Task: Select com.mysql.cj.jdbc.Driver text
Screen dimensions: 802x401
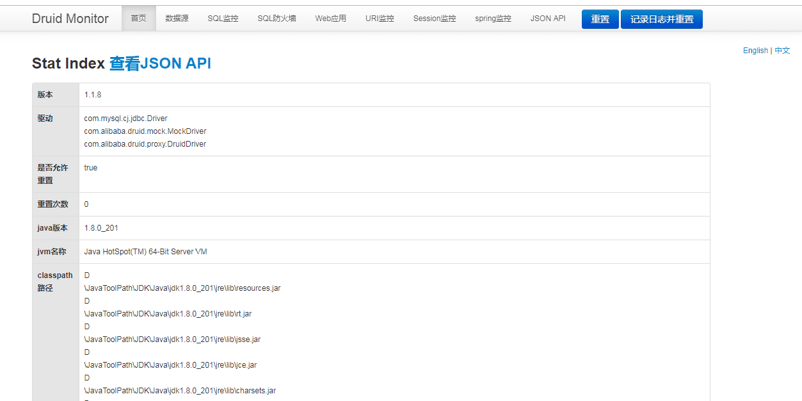Action: 126,119
